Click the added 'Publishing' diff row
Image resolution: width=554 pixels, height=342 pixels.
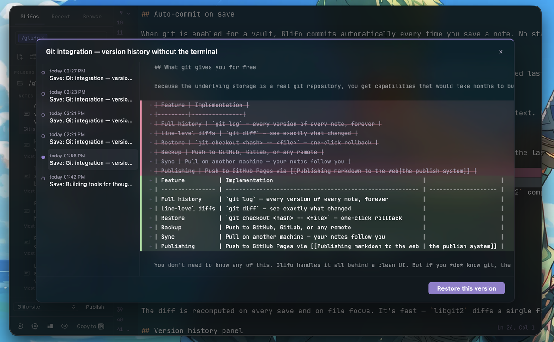click(x=327, y=246)
